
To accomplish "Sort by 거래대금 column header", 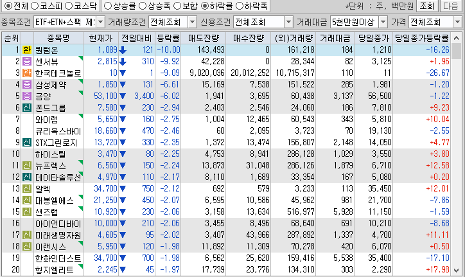I will point(335,38).
